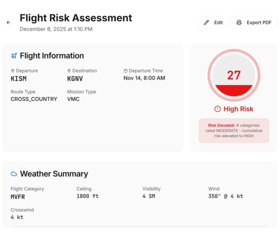The image size is (279, 232).
Task: Click the location pin icon beside Destination
Action: coord(69,71)
